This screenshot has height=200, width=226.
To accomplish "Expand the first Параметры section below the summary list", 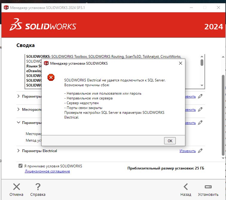I will [19, 96].
